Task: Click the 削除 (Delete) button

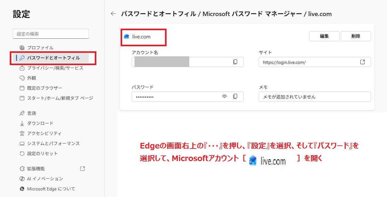Action: point(356,36)
